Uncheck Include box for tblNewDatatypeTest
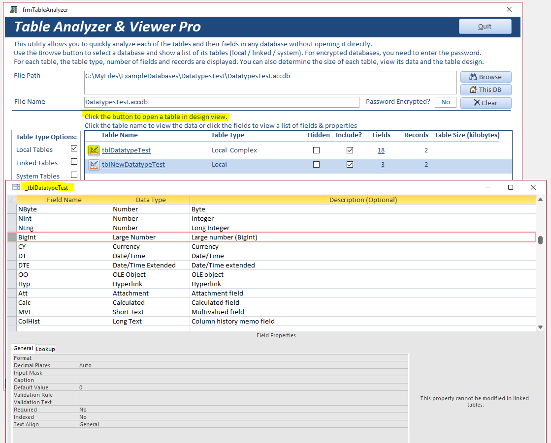The image size is (551, 443). click(350, 165)
